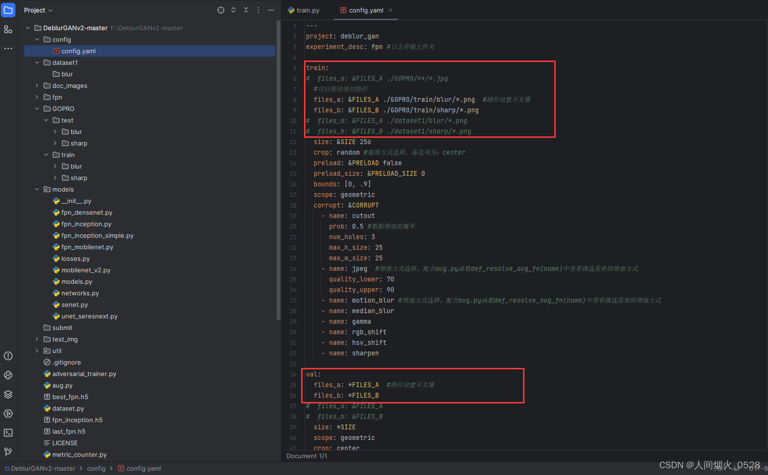Collapse the GOPRO test folder
768x475 pixels.
click(46, 120)
